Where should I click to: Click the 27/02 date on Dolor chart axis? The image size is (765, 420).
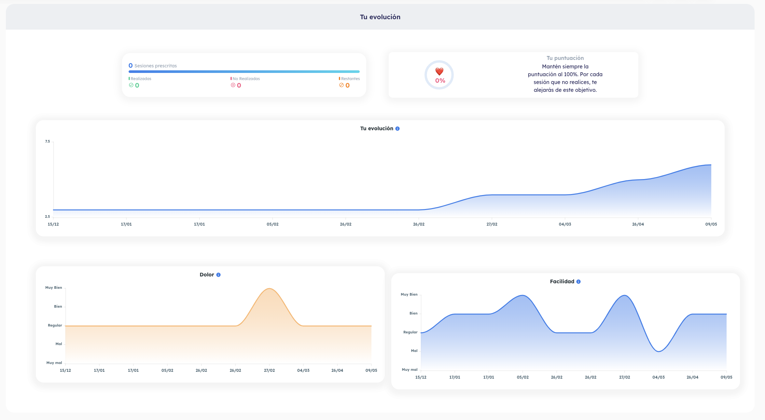[269, 371]
